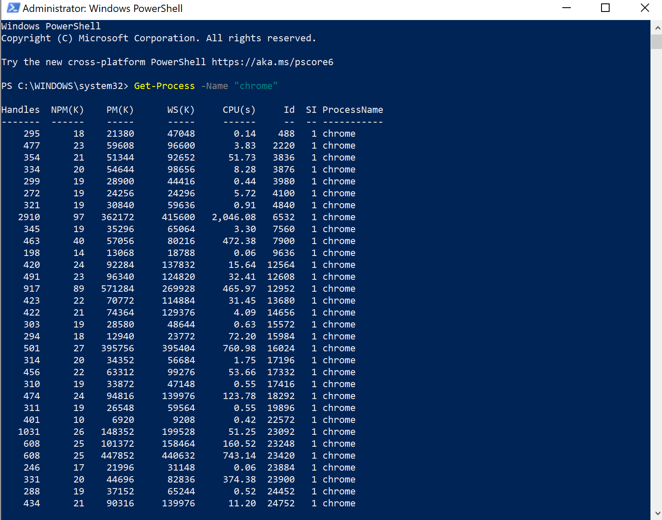Click WS value 129376

click(178, 313)
